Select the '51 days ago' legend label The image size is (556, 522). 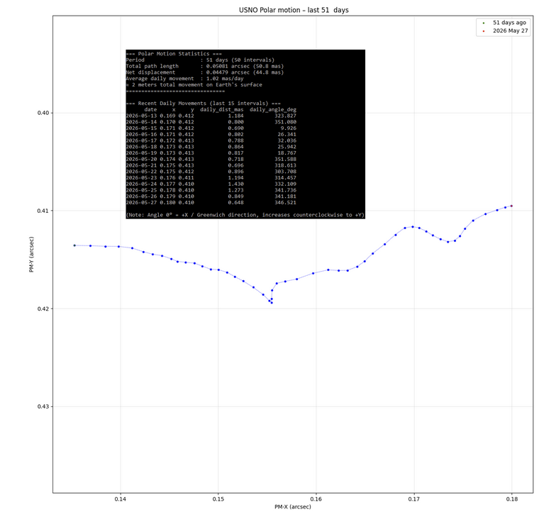point(509,23)
